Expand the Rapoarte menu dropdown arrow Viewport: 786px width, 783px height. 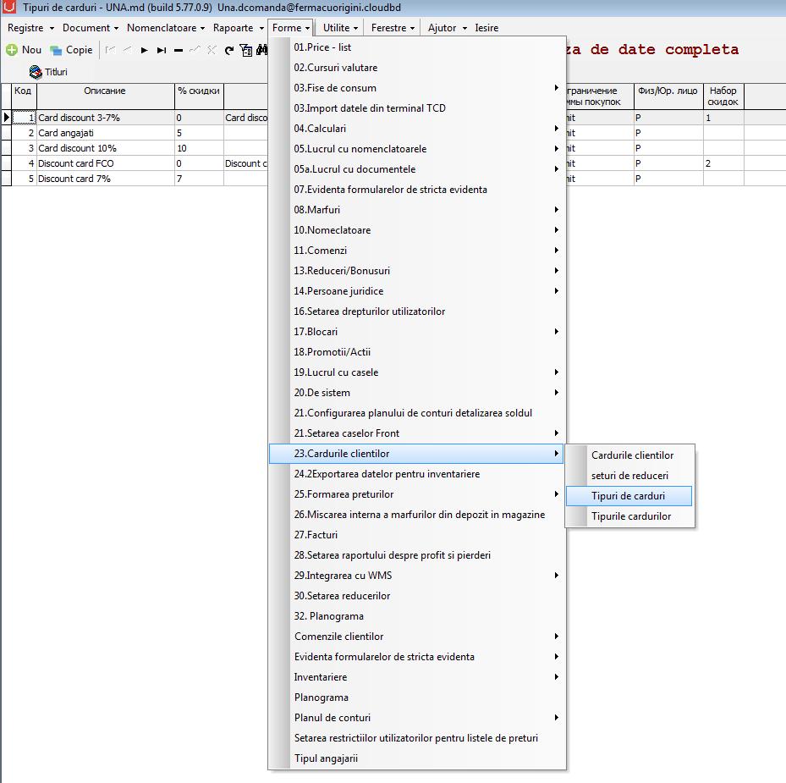click(261, 29)
